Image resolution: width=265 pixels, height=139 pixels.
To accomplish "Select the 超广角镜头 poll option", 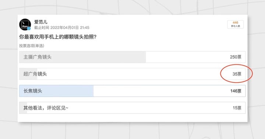I will point(132,74).
